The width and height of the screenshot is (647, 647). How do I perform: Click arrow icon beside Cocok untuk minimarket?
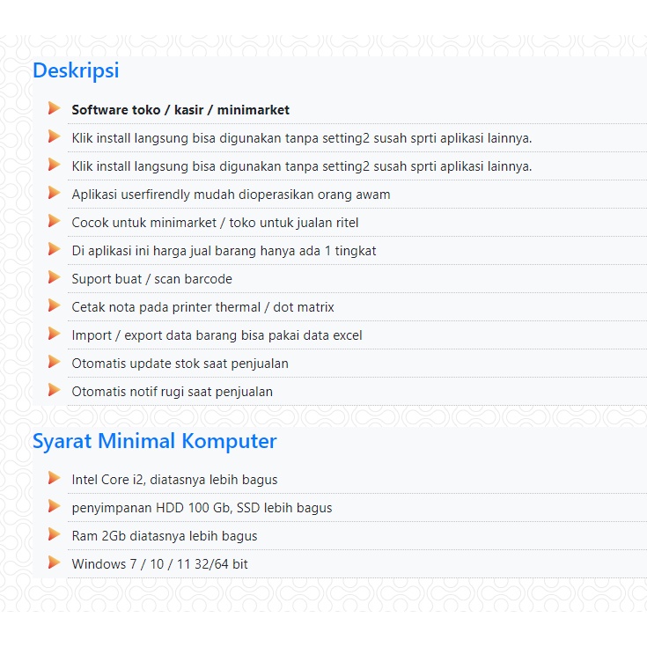54,221
